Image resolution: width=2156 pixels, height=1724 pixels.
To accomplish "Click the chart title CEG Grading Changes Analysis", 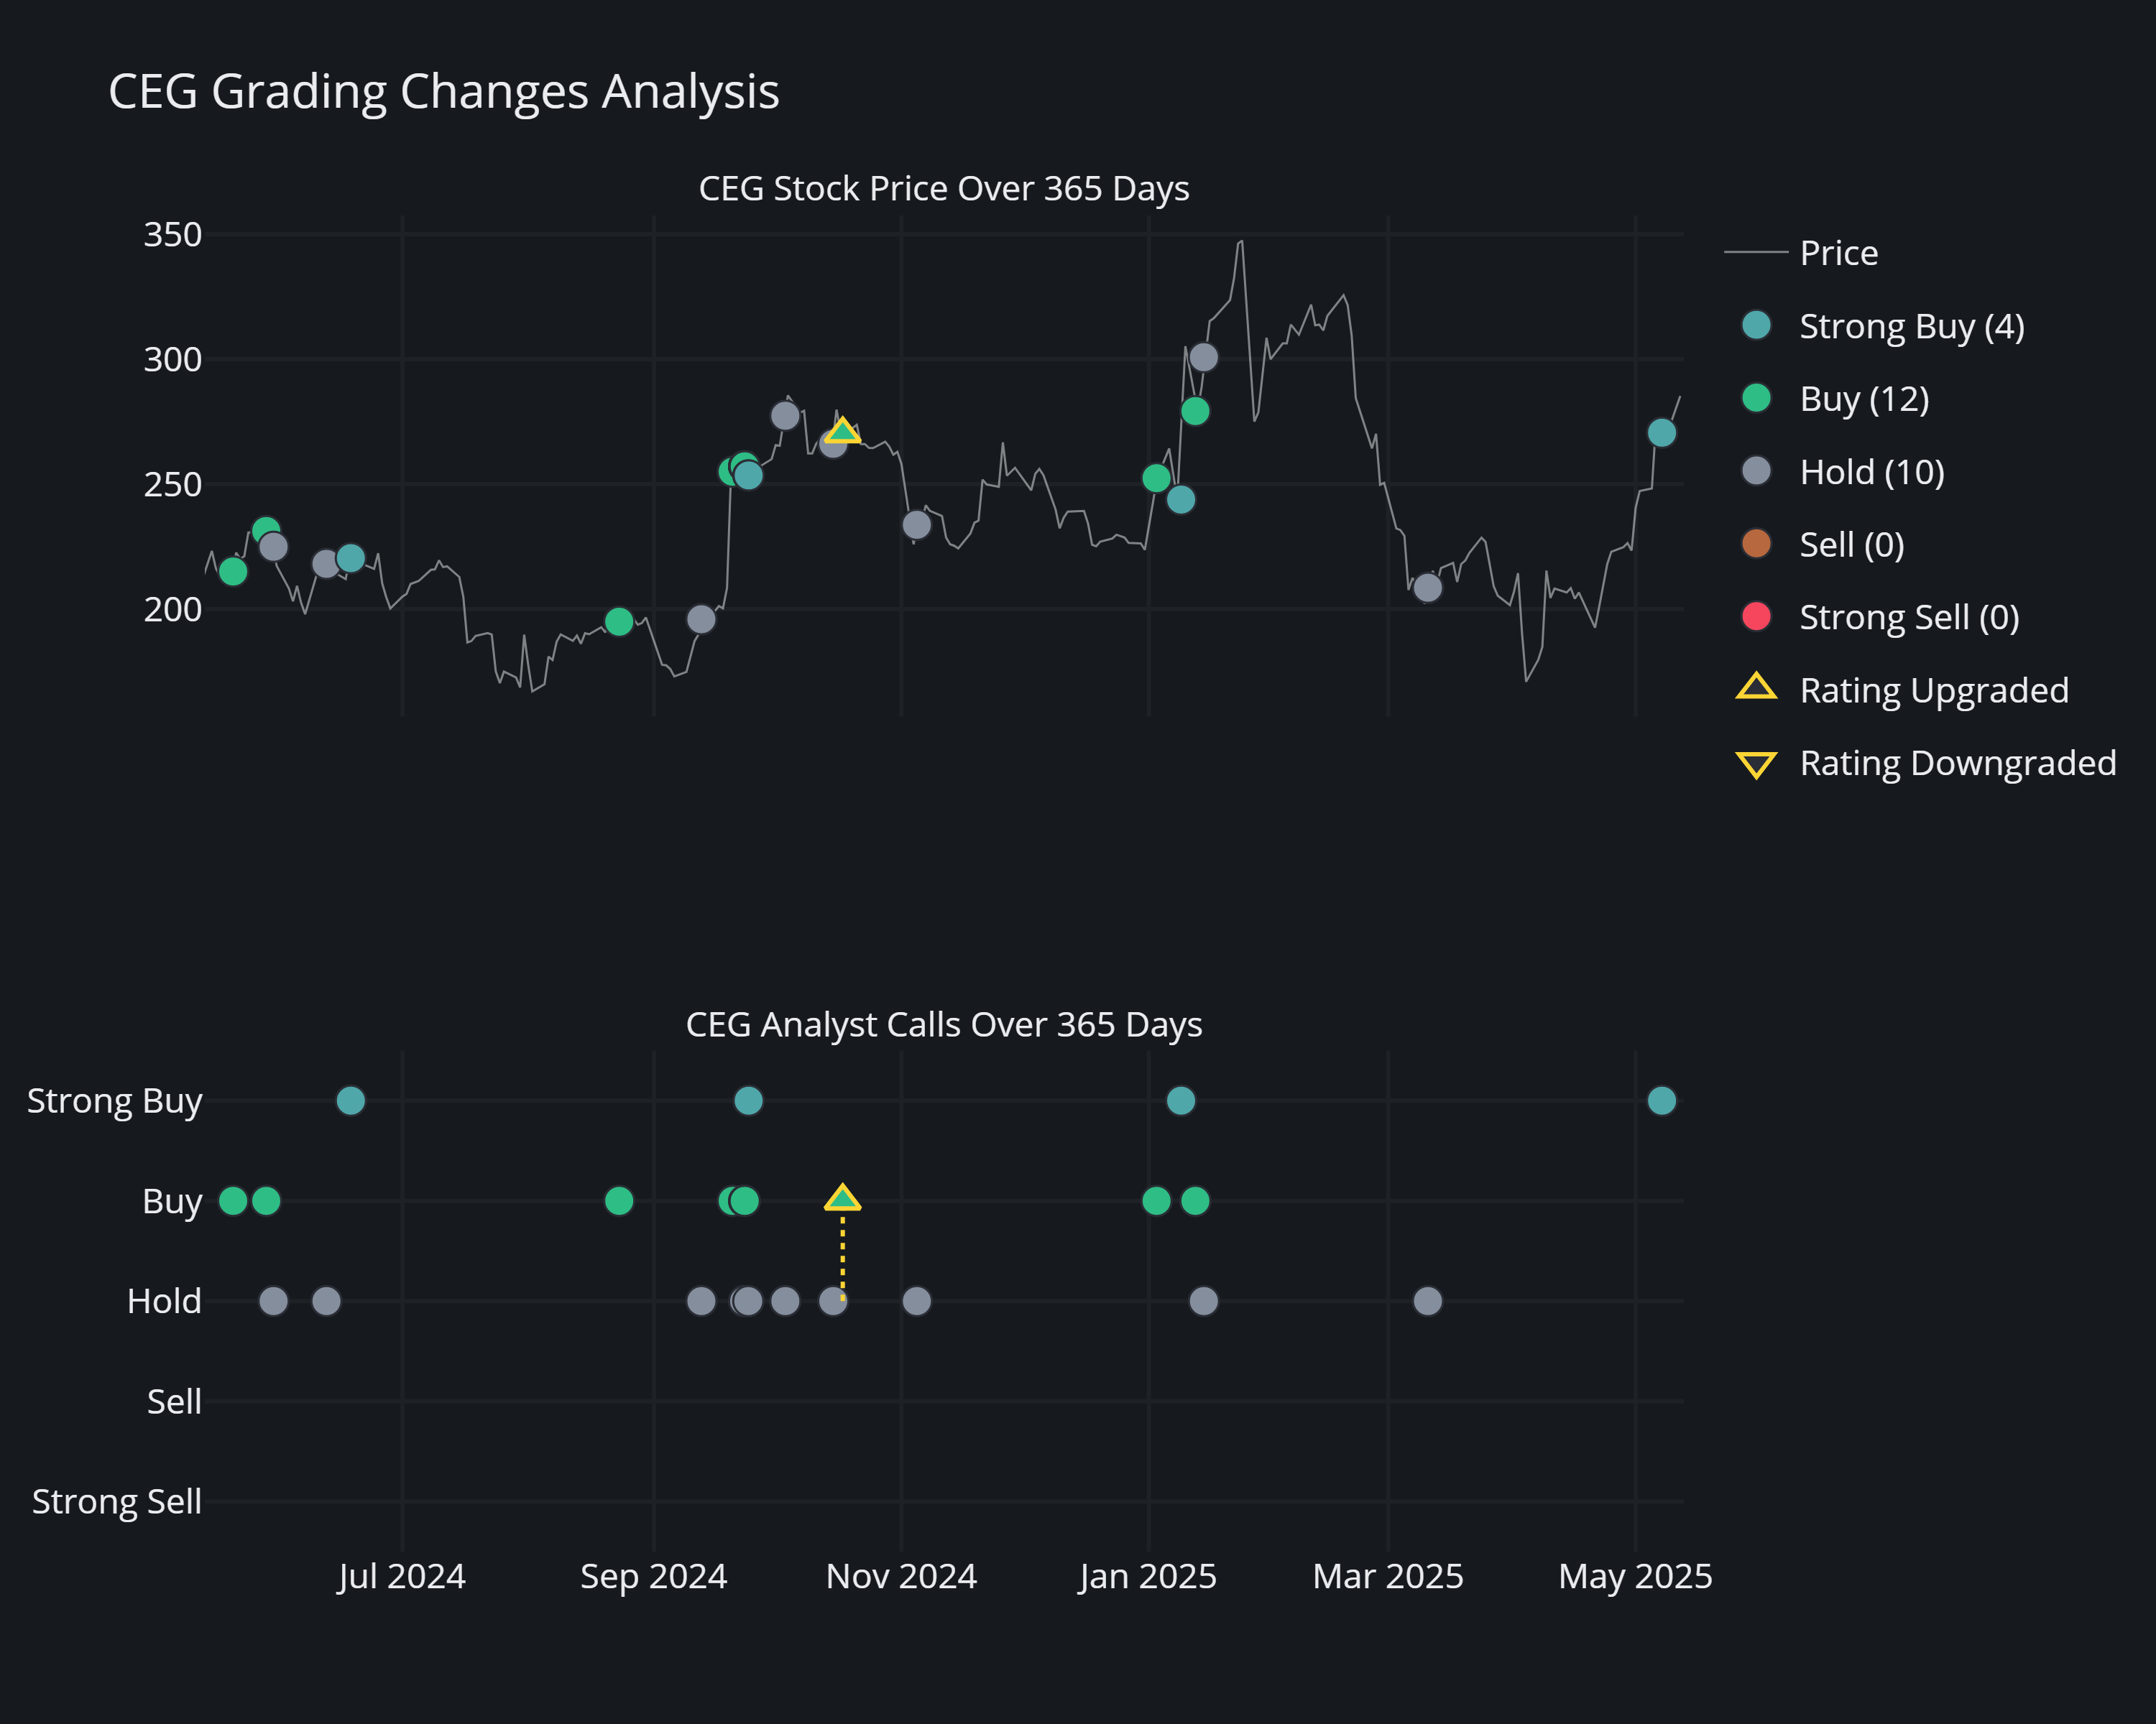I will (443, 92).
